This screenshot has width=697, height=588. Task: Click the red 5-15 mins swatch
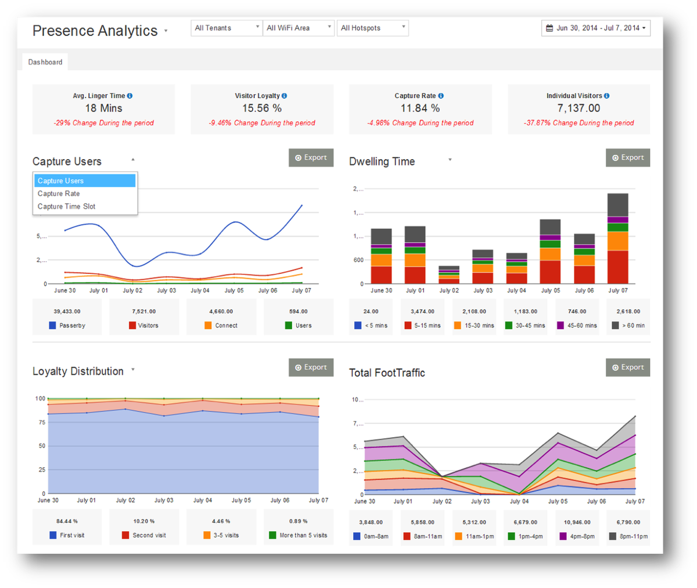pos(408,326)
